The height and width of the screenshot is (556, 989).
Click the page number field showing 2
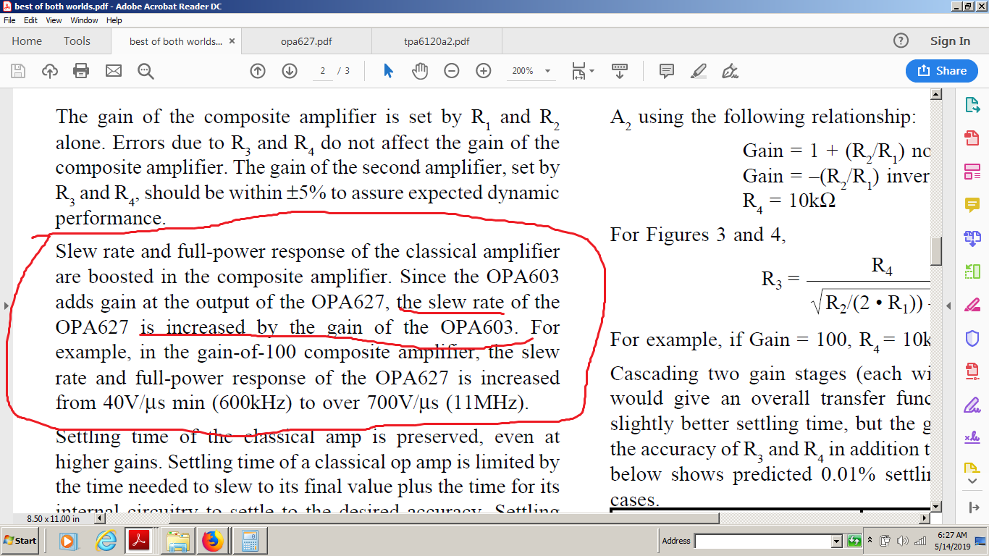[322, 71]
